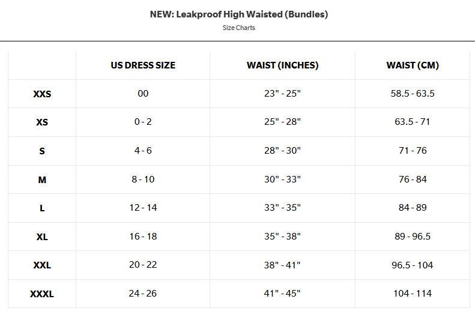Screen dimensions: 475x317
Task: Click the S size row label
Action: 42,151
